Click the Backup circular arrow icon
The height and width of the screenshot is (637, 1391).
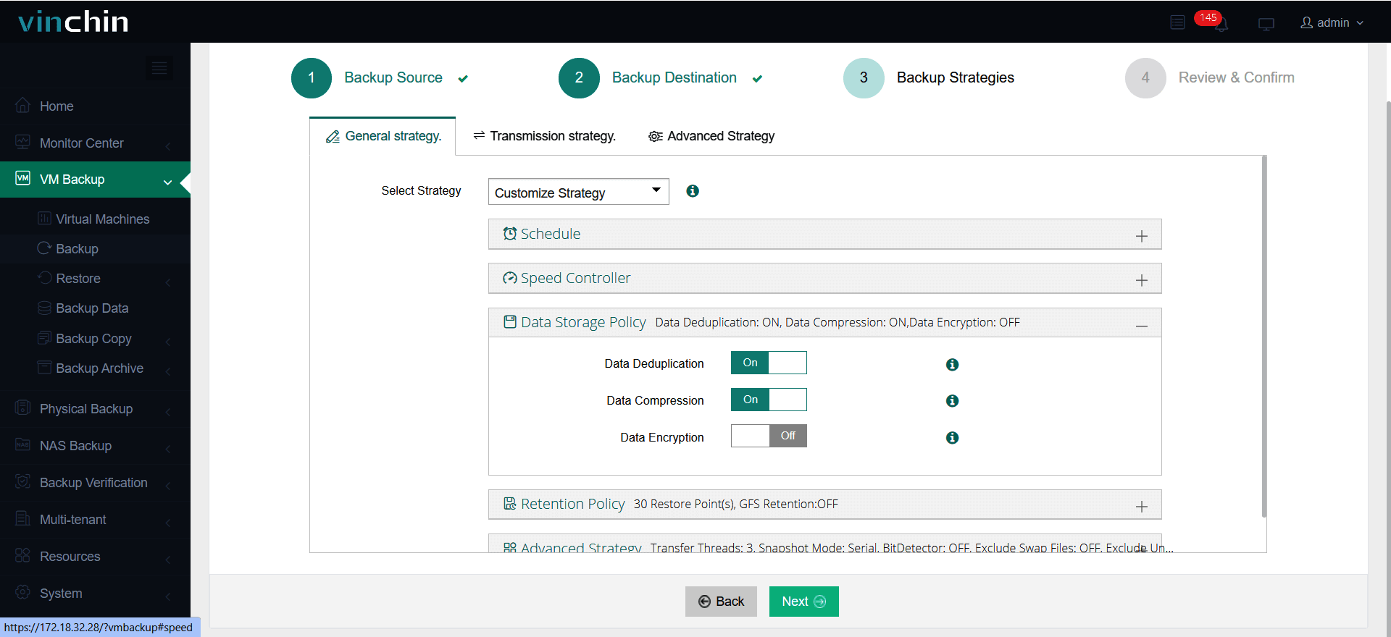(44, 248)
